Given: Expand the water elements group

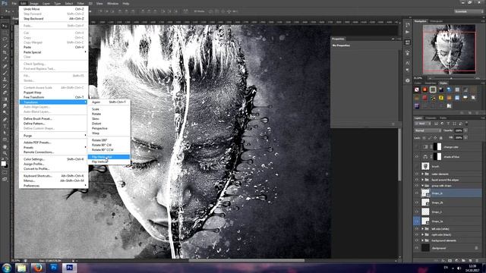Looking at the screenshot, I should pos(423,174).
